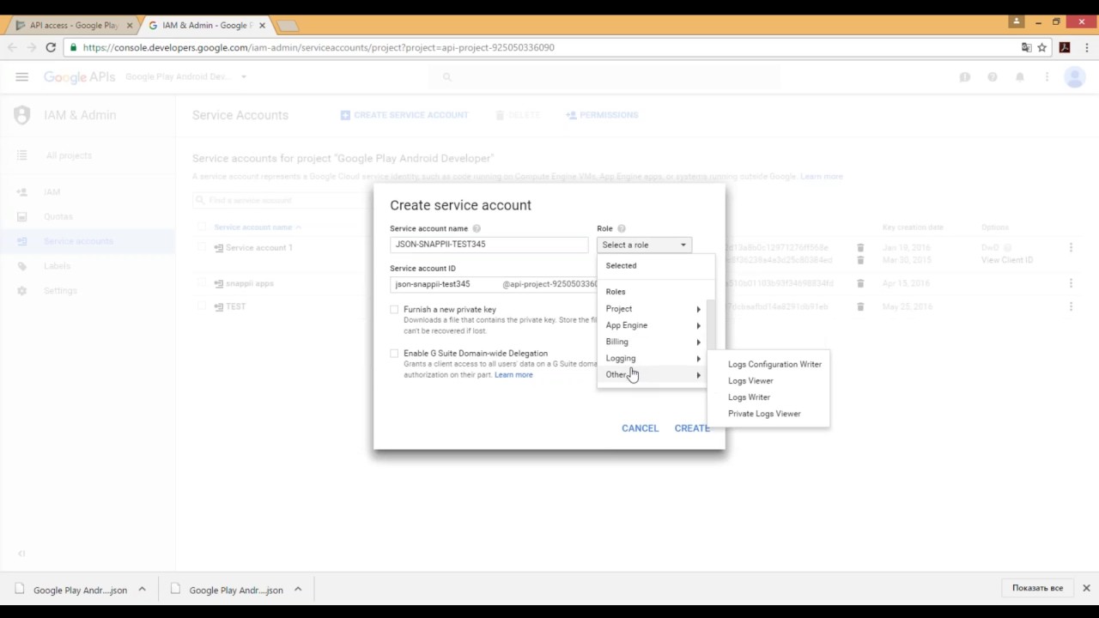Viewport: 1099px width, 618px height.
Task: Click the help icon next to Role
Action: pos(622,229)
